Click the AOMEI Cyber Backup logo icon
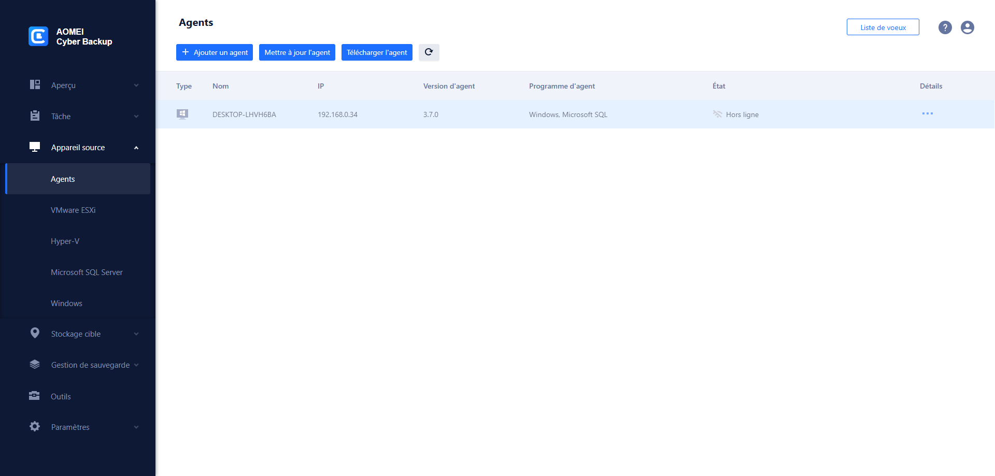Screen dimensions: 995x476 pos(38,36)
